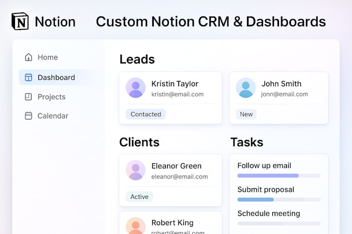Click the Projects board icon
This screenshot has width=352, height=234.
click(x=28, y=97)
